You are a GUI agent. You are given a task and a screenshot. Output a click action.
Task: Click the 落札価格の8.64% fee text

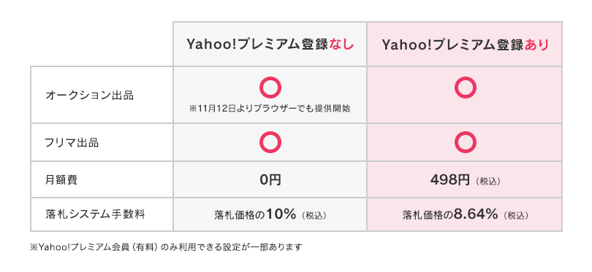coord(450,214)
